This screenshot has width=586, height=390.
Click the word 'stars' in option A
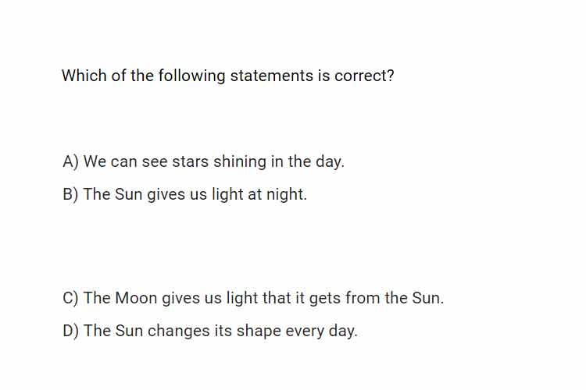(x=190, y=161)
